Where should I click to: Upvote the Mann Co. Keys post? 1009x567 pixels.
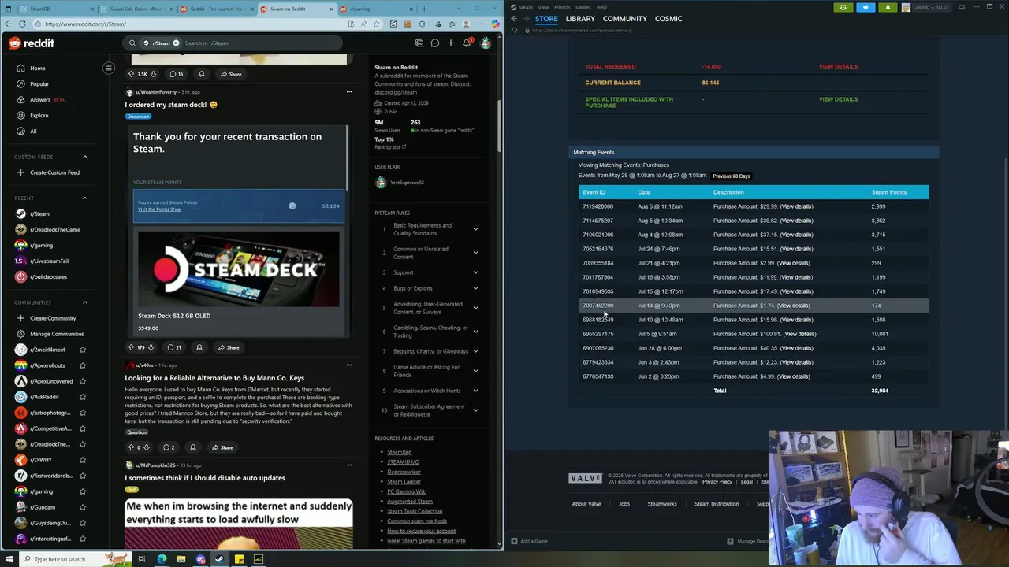(131, 447)
